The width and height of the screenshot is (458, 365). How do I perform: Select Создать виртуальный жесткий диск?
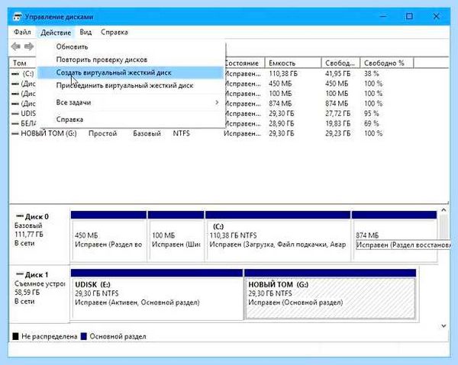coord(131,72)
